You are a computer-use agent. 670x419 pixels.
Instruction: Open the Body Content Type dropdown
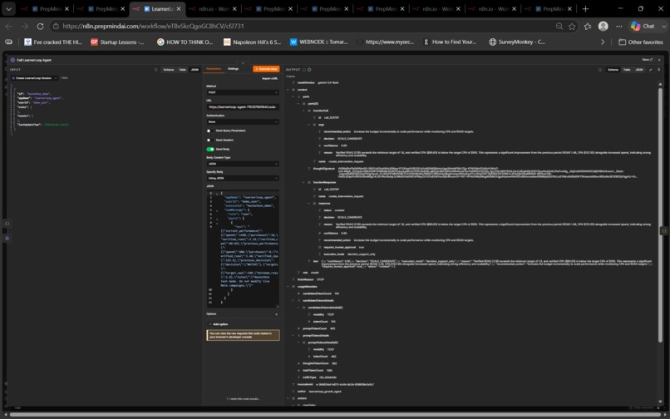point(243,164)
